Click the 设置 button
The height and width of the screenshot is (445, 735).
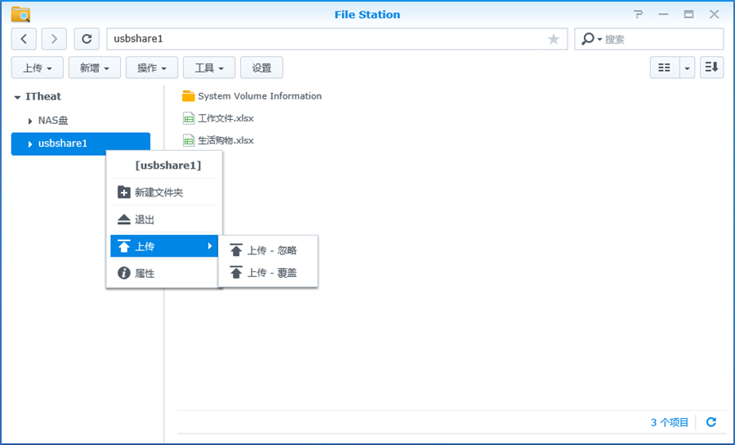pyautogui.click(x=261, y=68)
